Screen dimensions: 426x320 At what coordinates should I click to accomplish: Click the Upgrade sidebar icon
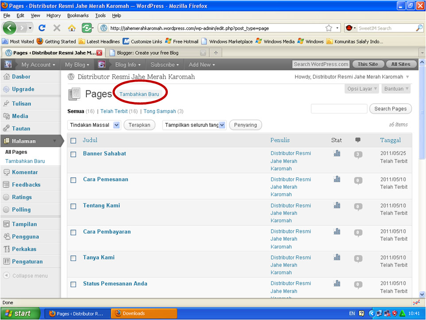point(6,89)
